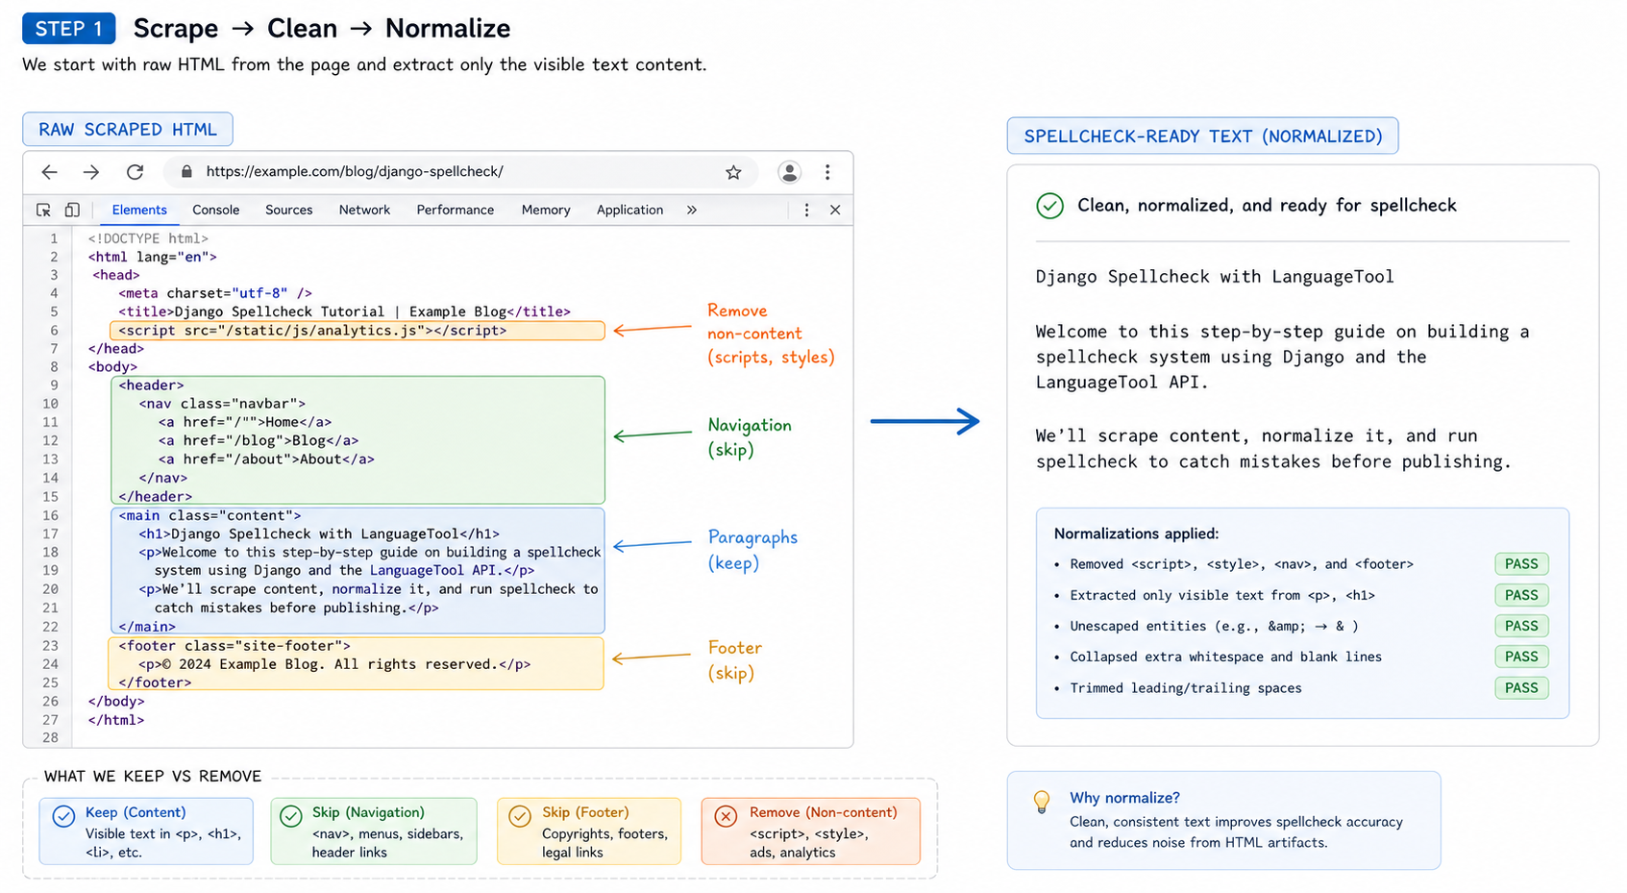Click the URL address bar
The width and height of the screenshot is (1627, 893).
pos(461,172)
